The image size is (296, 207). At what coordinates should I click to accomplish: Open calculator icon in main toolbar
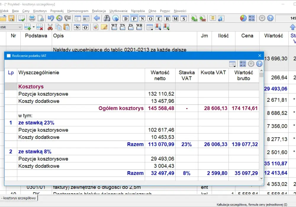[252, 18]
